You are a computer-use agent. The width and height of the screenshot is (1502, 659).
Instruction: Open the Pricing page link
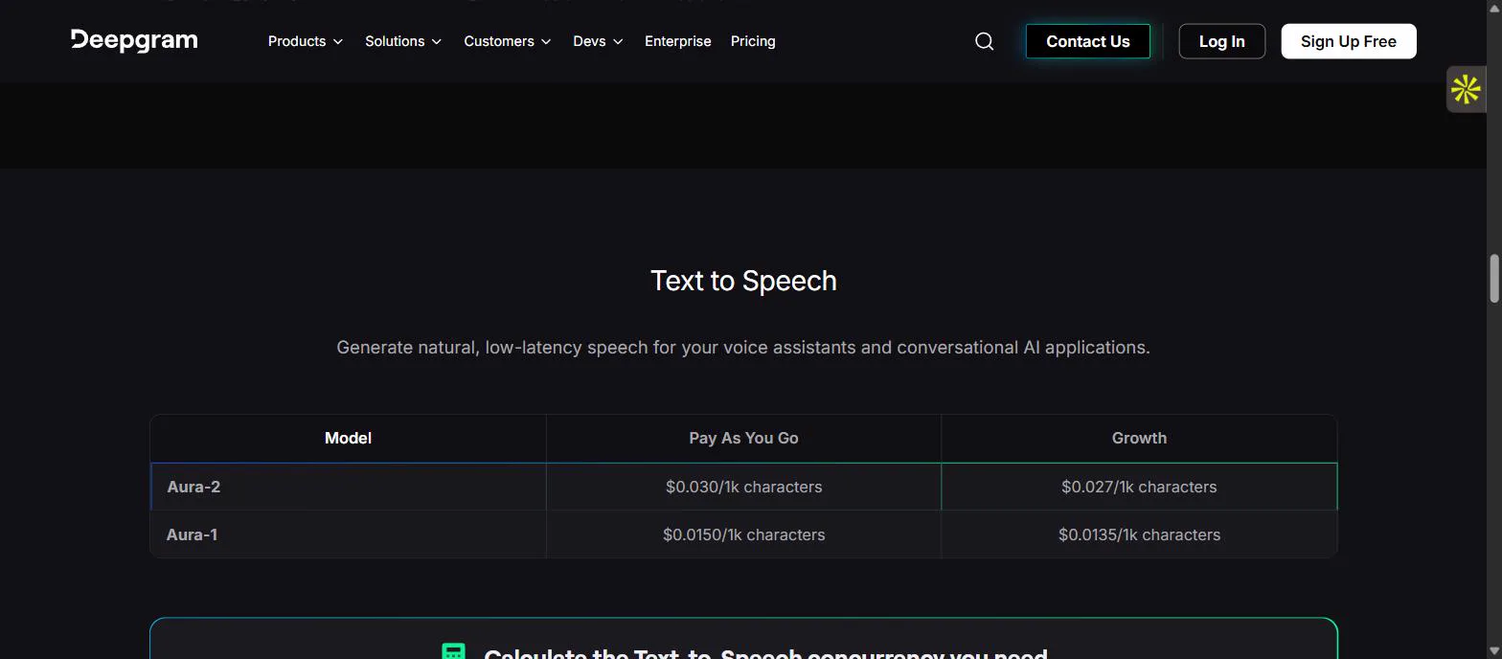753,41
